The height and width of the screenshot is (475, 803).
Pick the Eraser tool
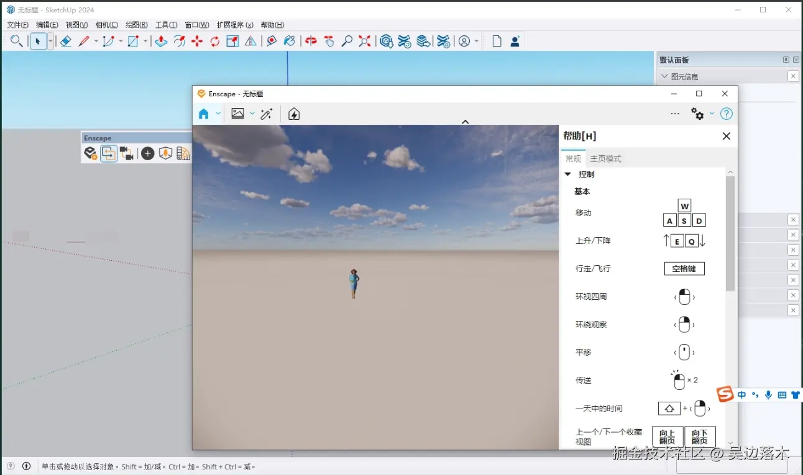[65, 41]
